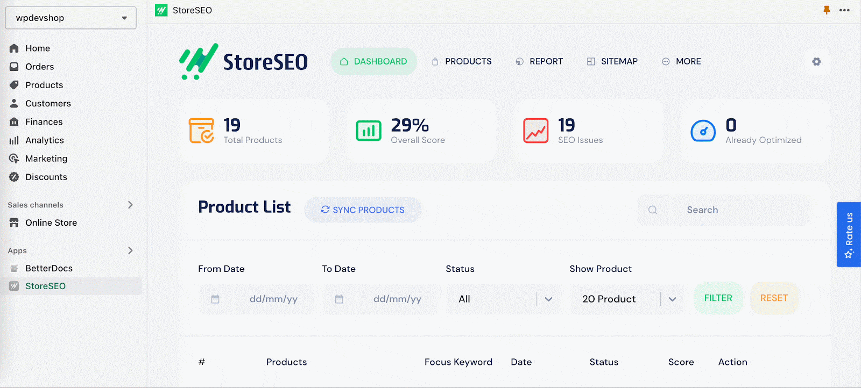Click the search magnifier icon
The height and width of the screenshot is (388, 861).
click(653, 210)
